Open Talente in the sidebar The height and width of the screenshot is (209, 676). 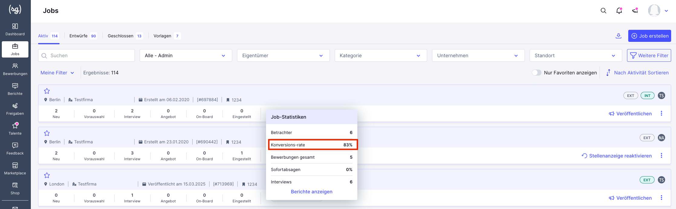[15, 129]
